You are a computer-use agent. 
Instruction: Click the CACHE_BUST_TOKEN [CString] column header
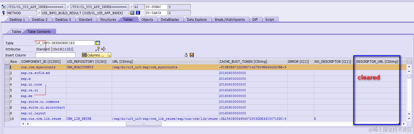click(253, 61)
